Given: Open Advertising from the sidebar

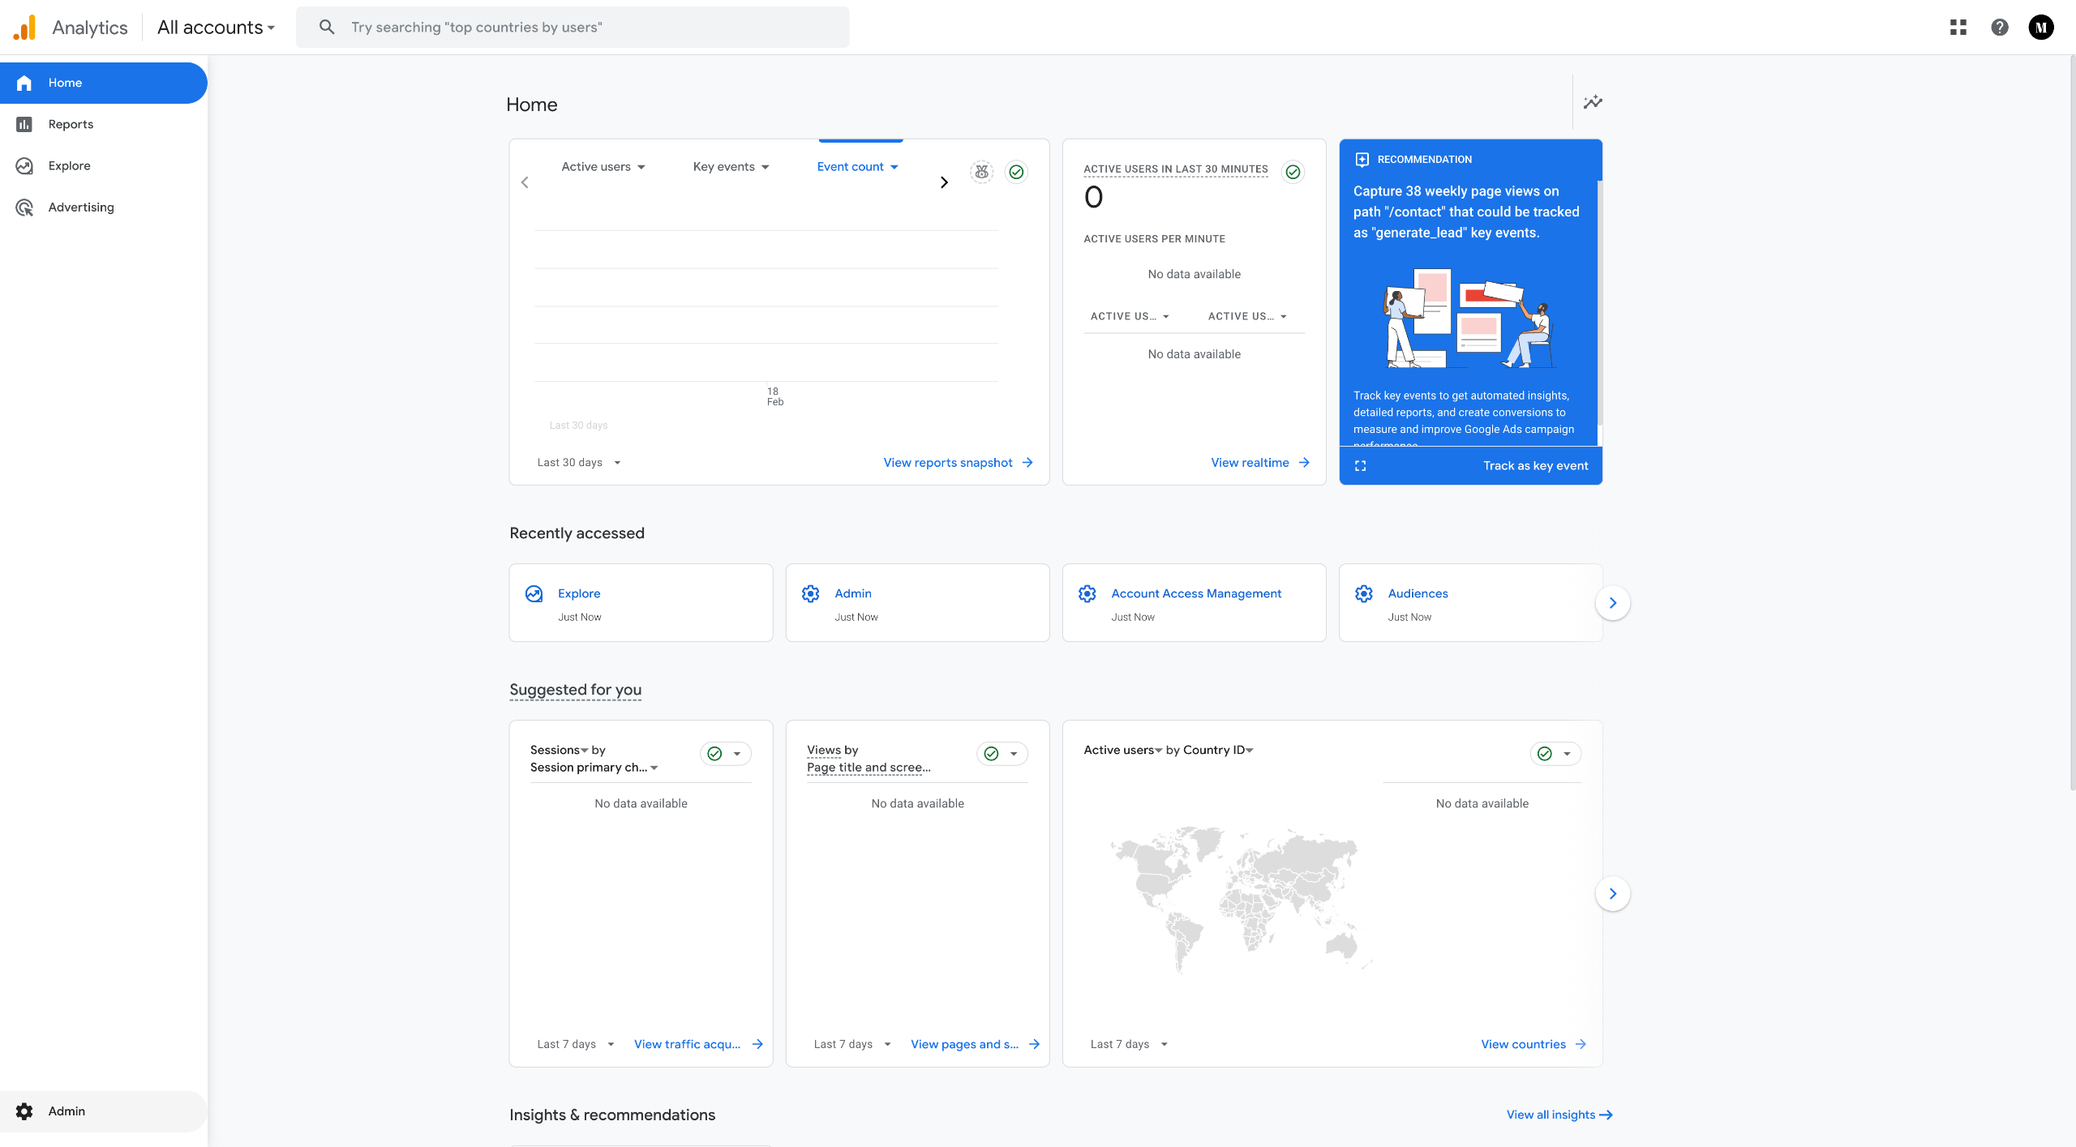Looking at the screenshot, I should tap(80, 208).
